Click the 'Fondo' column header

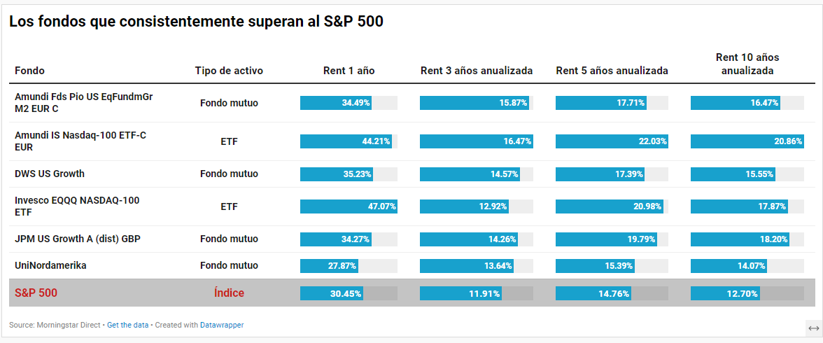(29, 71)
